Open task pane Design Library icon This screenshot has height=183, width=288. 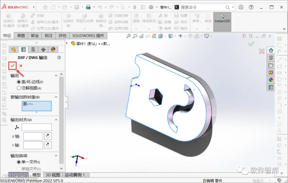tap(271, 58)
